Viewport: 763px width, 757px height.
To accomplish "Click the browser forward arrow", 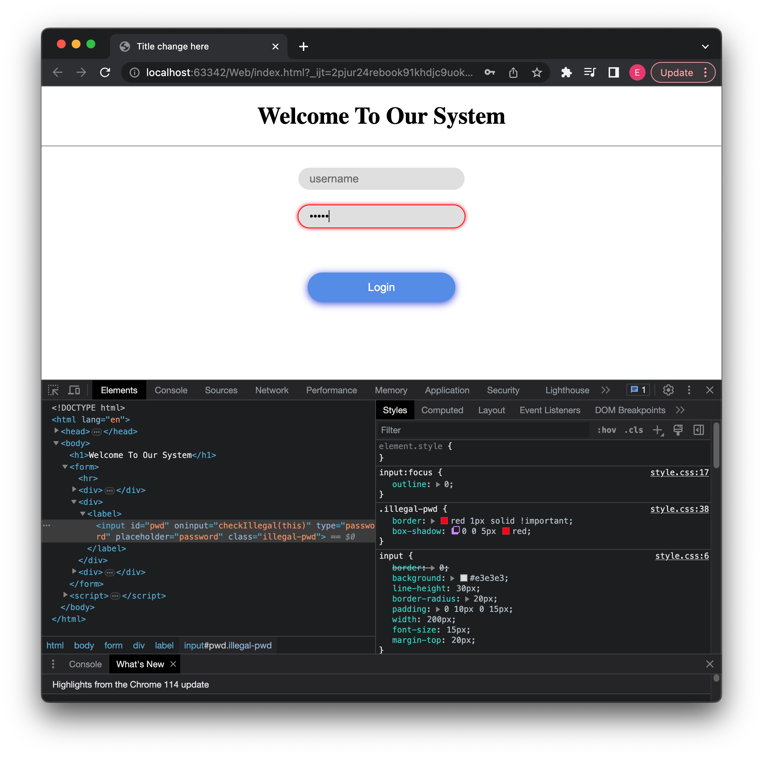I will click(81, 72).
